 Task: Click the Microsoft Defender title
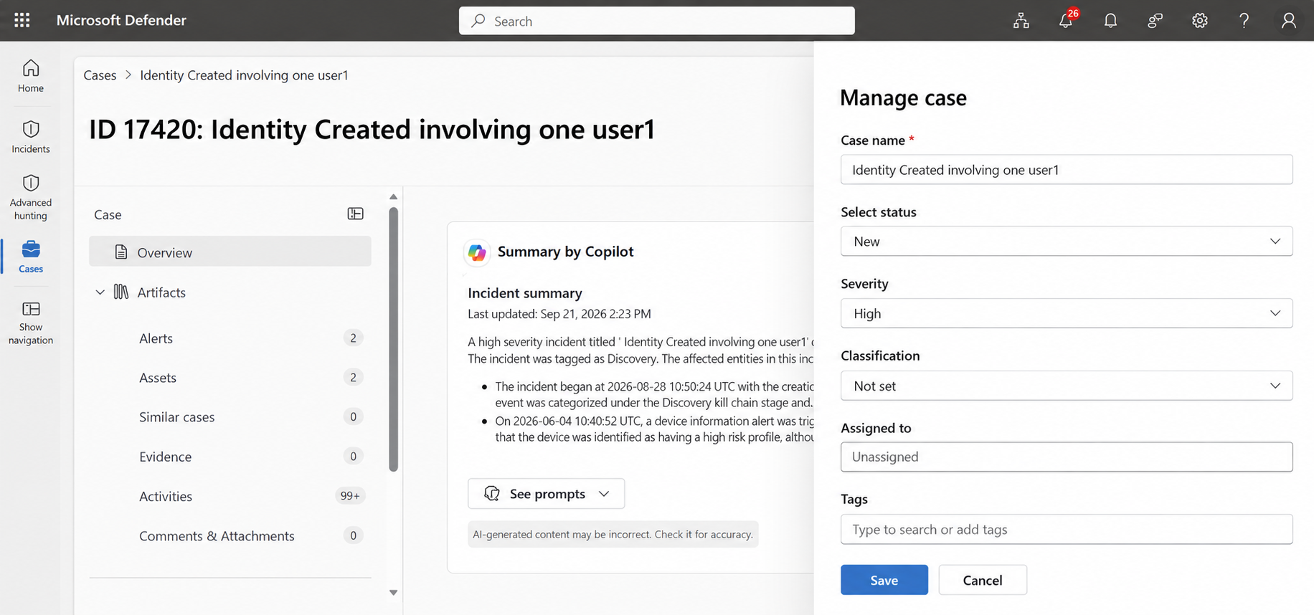click(121, 20)
